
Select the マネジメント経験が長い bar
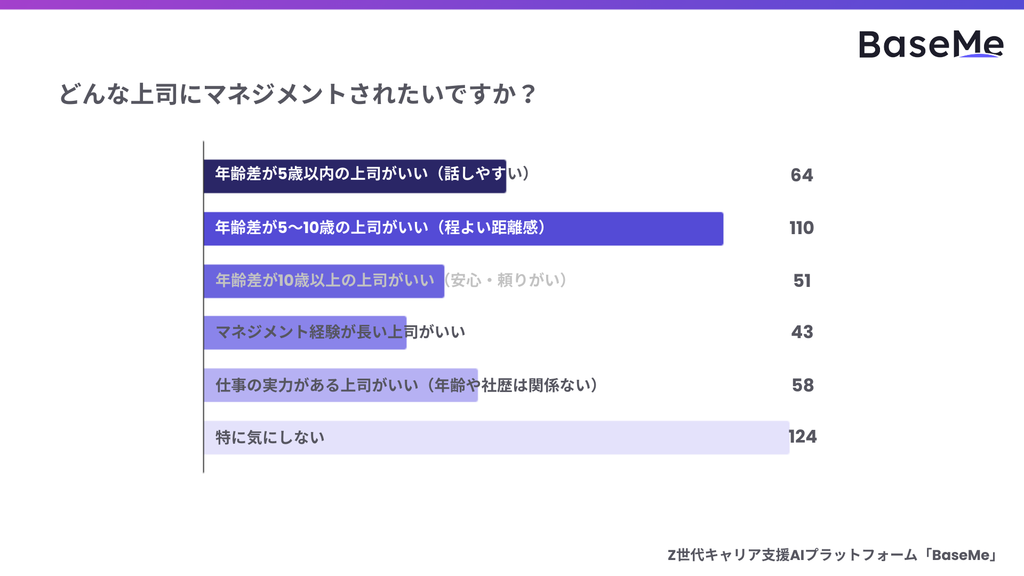(x=305, y=333)
